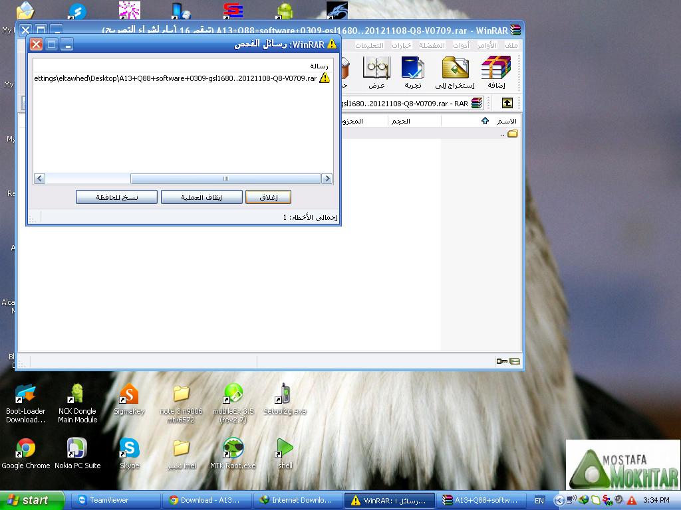Viewport: 681px width, 510px height.
Task: Click the إغلاق (Close) button in diagnostic dialog
Action: tap(269, 197)
